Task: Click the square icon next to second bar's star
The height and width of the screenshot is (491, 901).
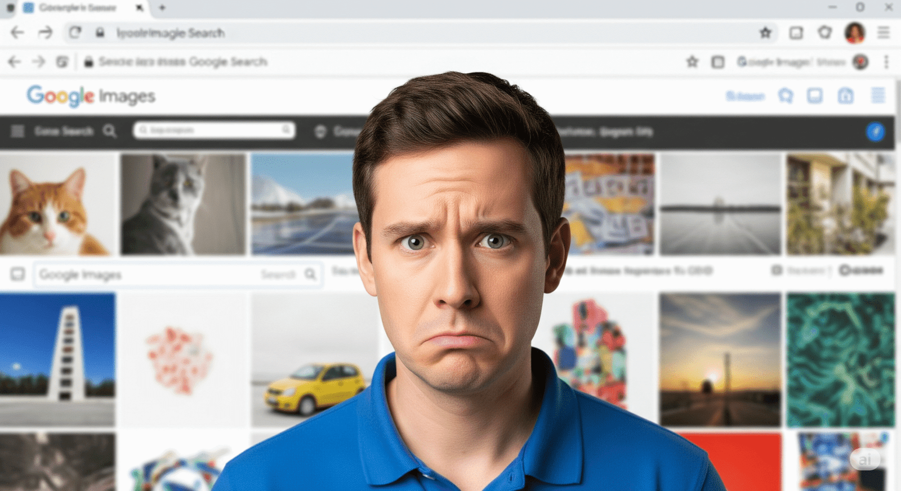Action: (718, 62)
